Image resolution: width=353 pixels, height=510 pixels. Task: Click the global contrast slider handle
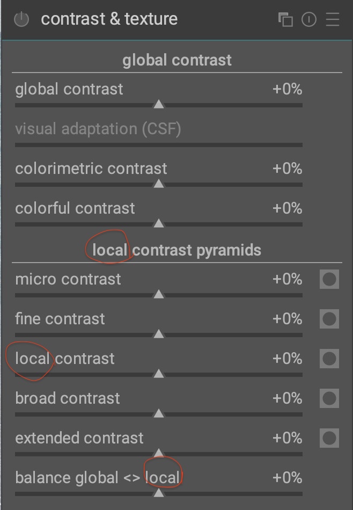[x=159, y=104]
